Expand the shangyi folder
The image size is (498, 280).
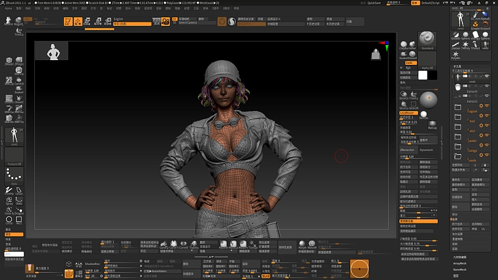click(x=458, y=147)
